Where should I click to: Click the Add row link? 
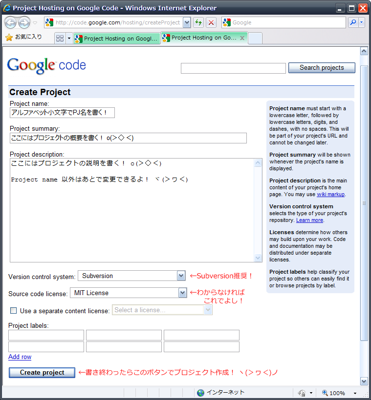[x=20, y=357]
